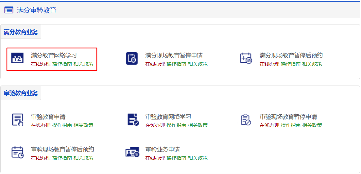This screenshot has height=174, width=361.
Task: Select the 审验教育业务 section tab
Action: (x=21, y=93)
